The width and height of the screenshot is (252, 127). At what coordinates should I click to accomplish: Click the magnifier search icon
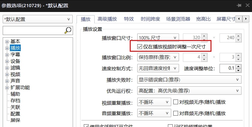pos(68,30)
